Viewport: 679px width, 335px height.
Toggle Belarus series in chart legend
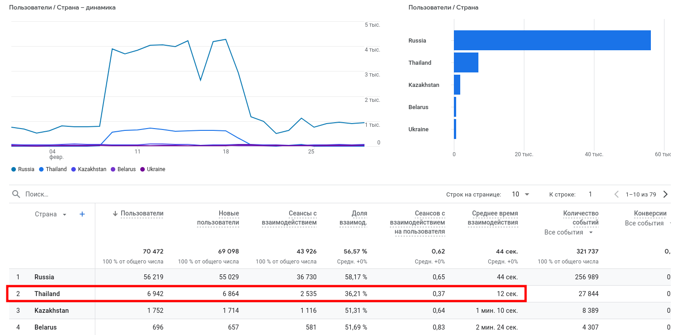123,169
